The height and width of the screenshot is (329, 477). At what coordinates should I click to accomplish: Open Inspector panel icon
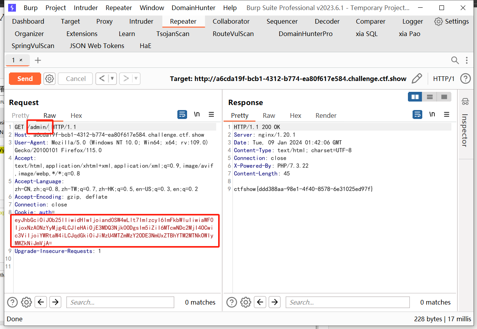[x=465, y=102]
